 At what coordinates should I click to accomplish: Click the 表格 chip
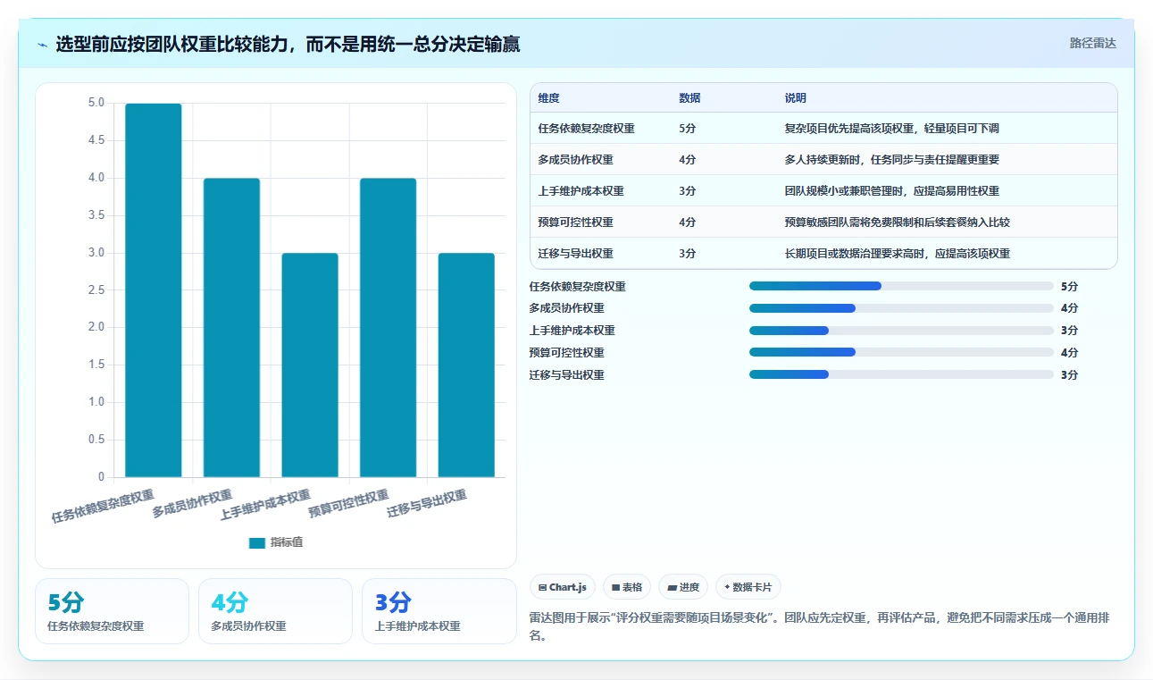627,587
